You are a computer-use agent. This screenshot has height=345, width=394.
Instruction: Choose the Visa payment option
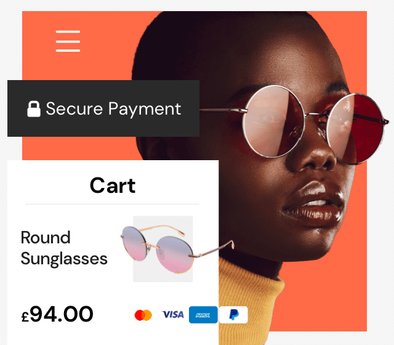coord(173,314)
